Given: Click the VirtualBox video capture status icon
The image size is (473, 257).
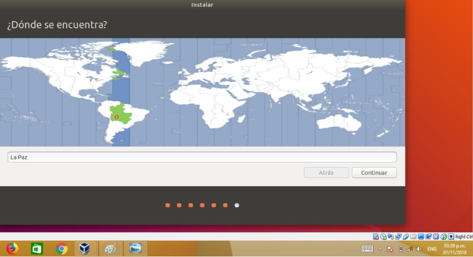Looking at the screenshot, I should point(428,236).
